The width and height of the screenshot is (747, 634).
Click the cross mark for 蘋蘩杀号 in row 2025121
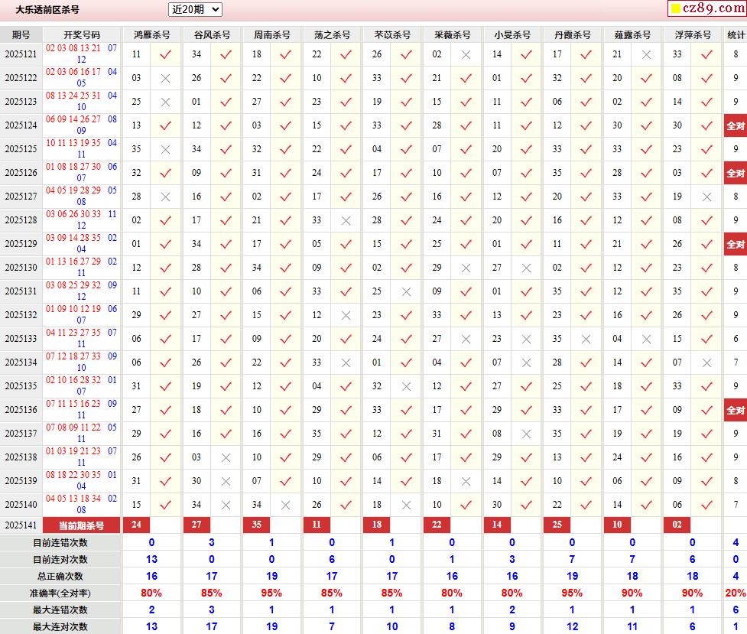646,54
